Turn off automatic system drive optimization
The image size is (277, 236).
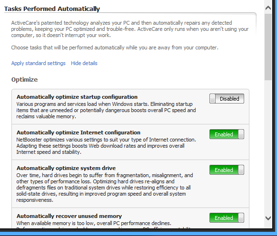tap(227, 170)
